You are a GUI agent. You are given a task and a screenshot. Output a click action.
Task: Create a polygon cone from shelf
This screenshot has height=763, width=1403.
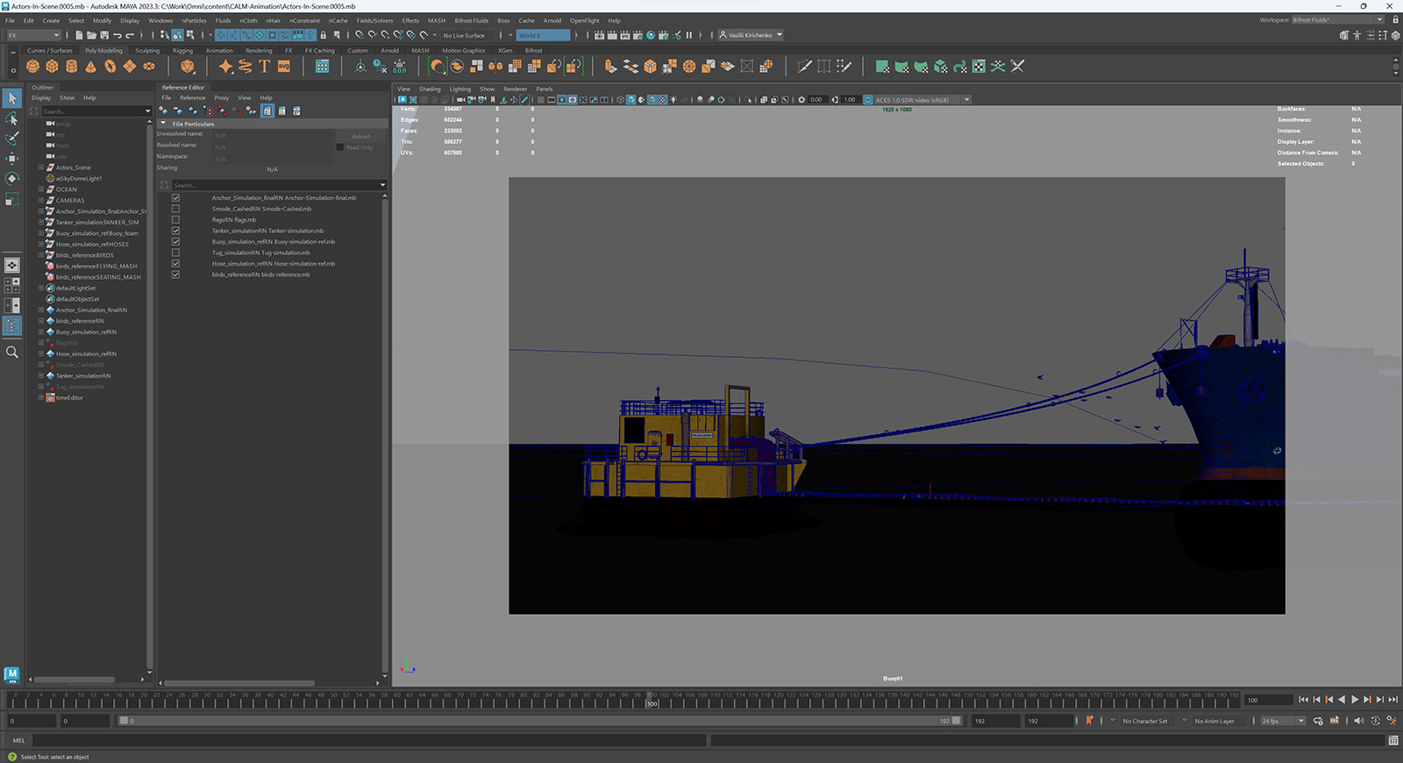tap(91, 67)
